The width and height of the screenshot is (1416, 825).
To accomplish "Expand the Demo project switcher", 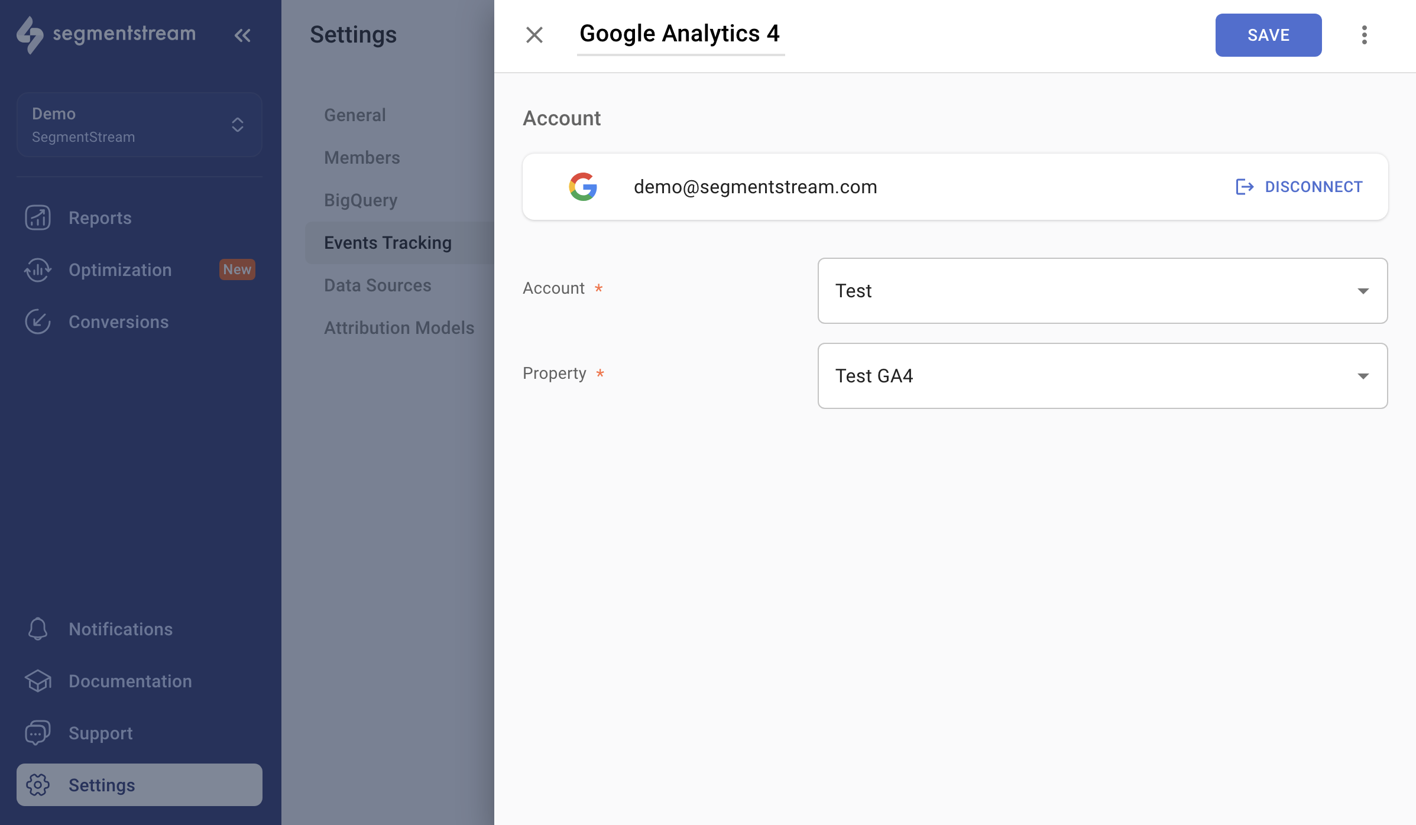I will (x=140, y=125).
